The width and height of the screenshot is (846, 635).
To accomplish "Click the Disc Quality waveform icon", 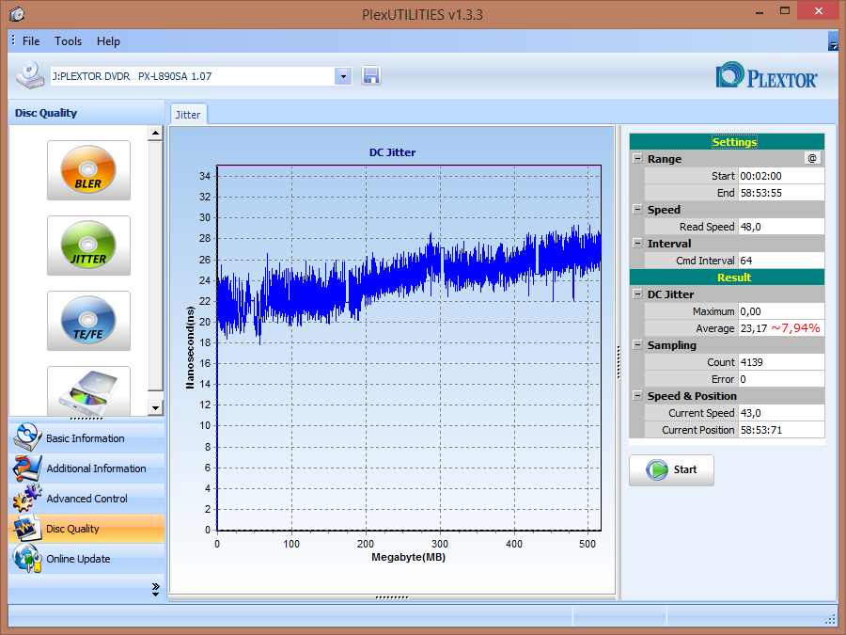I will point(27,528).
